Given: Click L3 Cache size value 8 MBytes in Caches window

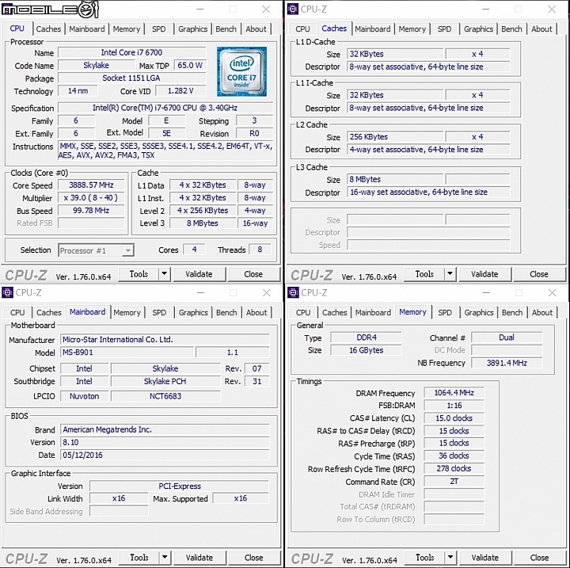Looking at the screenshot, I should [x=395, y=179].
